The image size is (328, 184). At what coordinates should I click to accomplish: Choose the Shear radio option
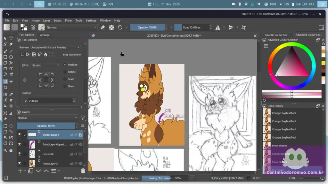65,86
